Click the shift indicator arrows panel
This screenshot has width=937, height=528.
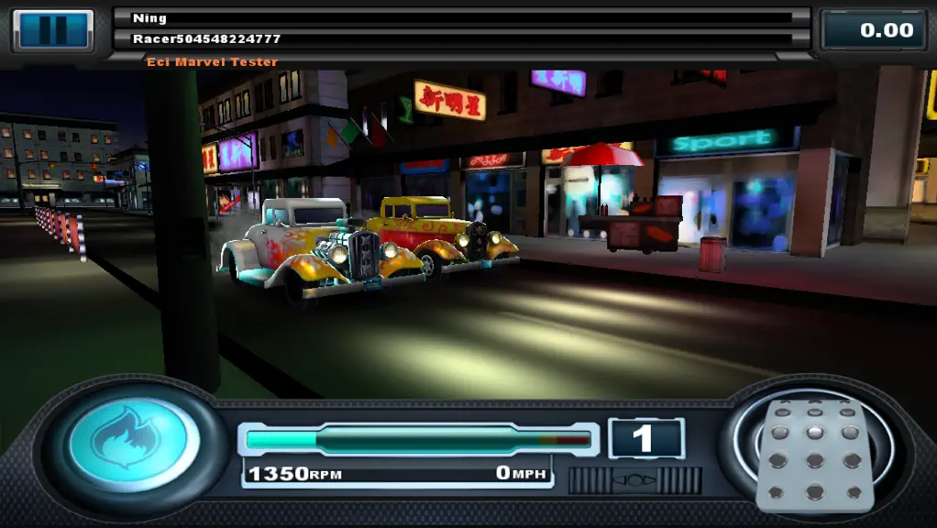pyautogui.click(x=634, y=480)
